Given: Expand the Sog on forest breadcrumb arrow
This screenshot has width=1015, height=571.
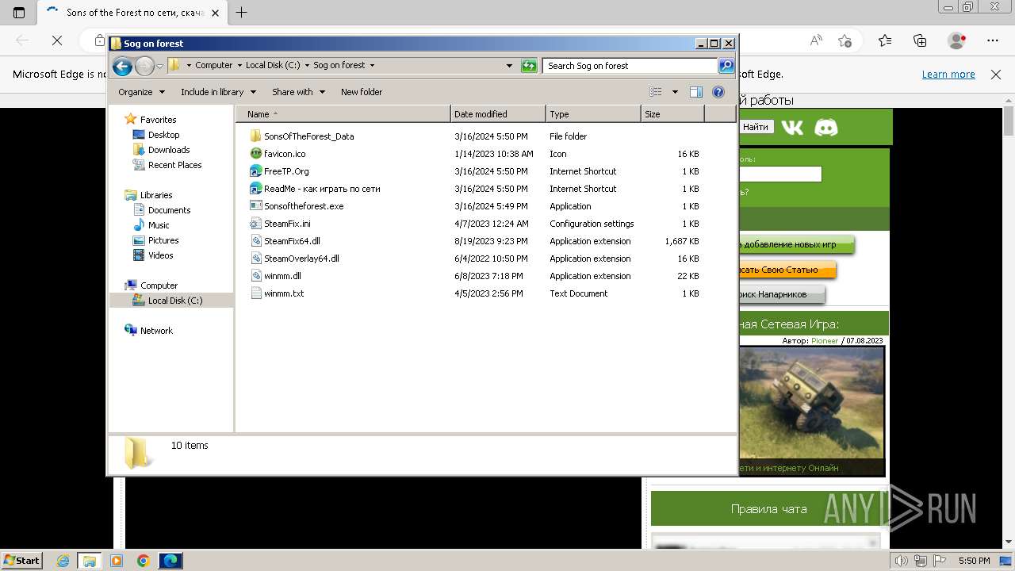Looking at the screenshot, I should [372, 66].
